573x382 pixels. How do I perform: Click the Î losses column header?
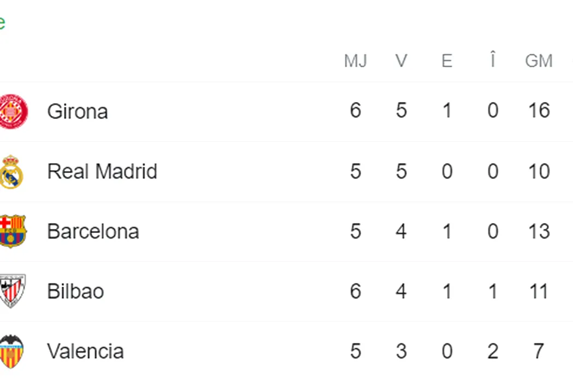point(493,59)
